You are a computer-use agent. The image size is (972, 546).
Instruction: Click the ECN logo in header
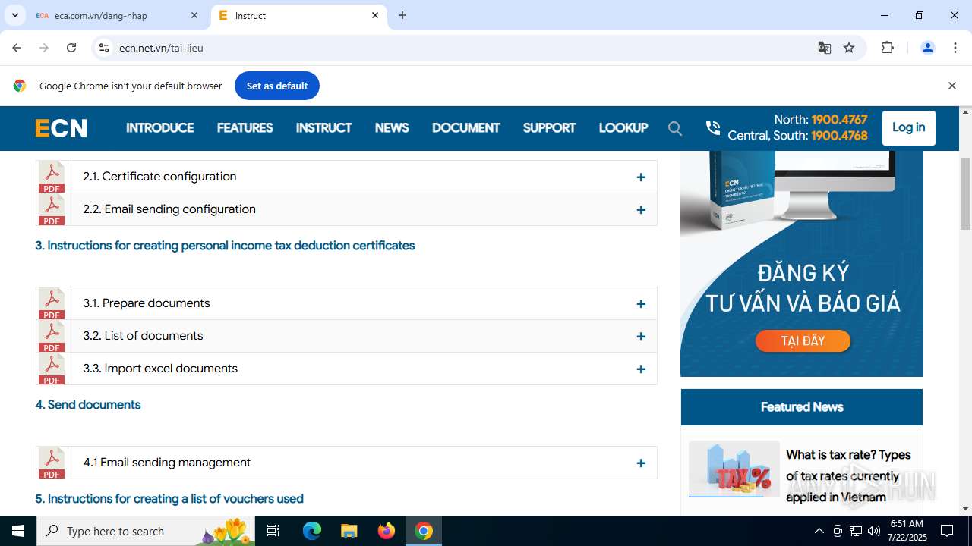pyautogui.click(x=61, y=128)
